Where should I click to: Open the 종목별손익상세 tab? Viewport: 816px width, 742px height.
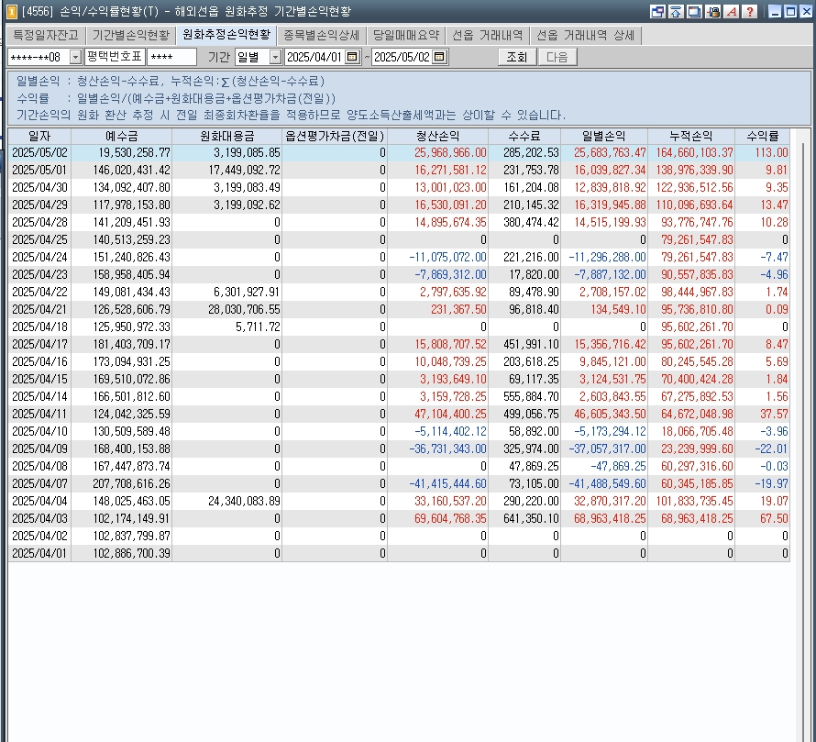[321, 36]
